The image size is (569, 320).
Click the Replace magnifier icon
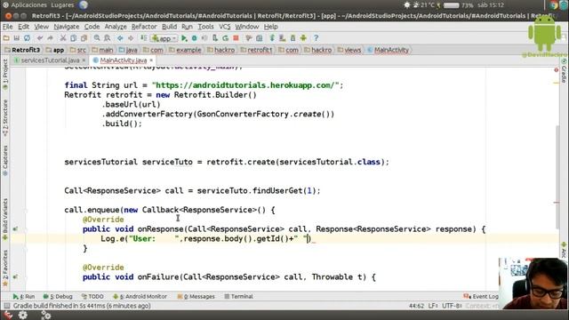pyautogui.click(x=108, y=38)
